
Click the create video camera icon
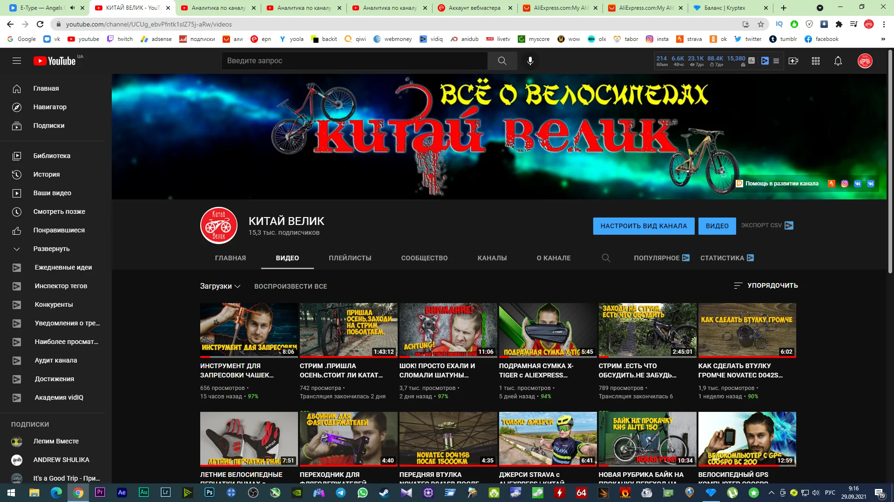(x=793, y=61)
